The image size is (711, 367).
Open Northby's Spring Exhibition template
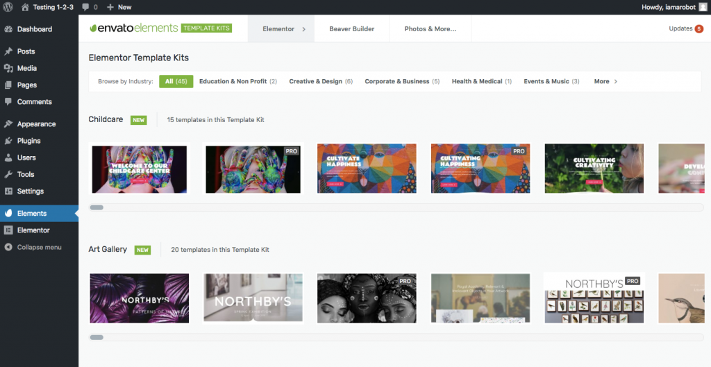click(x=253, y=298)
